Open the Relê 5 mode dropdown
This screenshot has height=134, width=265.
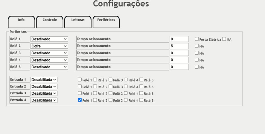(49, 67)
